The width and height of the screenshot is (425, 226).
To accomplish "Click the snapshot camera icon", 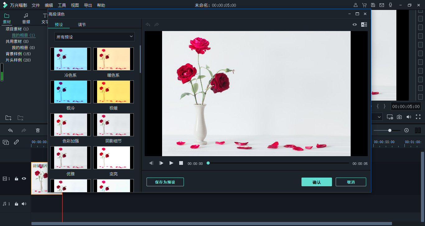I will point(399,117).
